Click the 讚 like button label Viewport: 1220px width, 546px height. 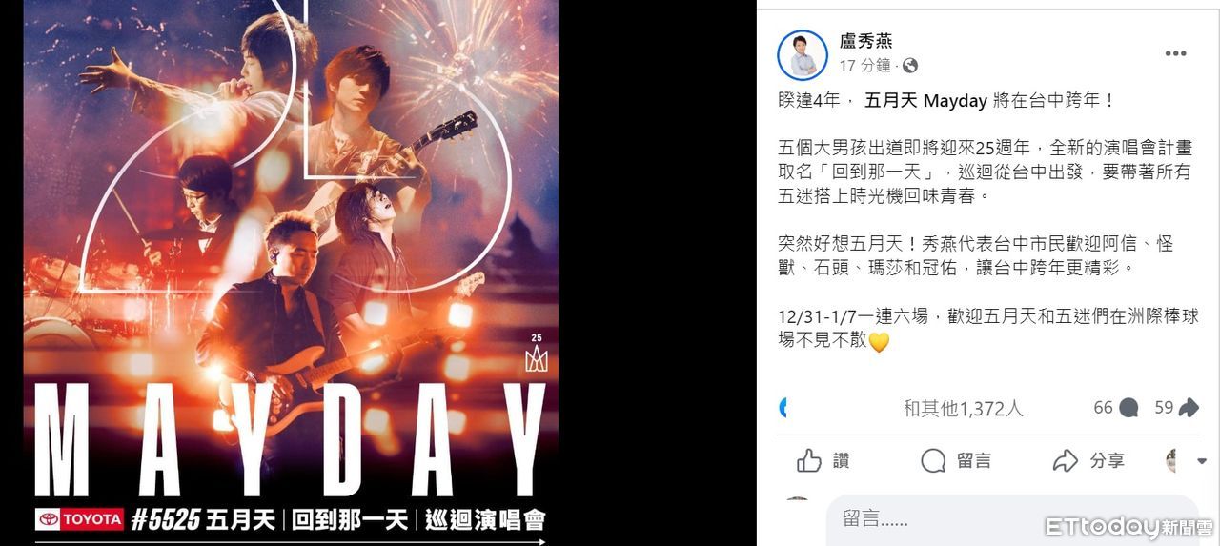tap(841, 461)
